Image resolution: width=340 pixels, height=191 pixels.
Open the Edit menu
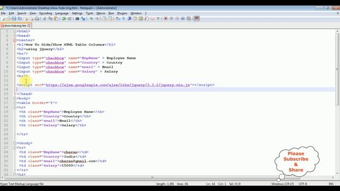coord(12,13)
